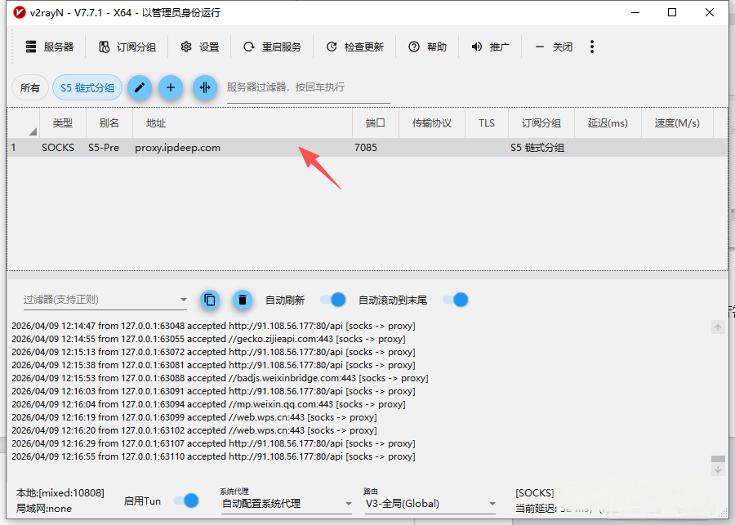
Task: Expand the 过滤器 filter dropdown
Action: (x=184, y=300)
